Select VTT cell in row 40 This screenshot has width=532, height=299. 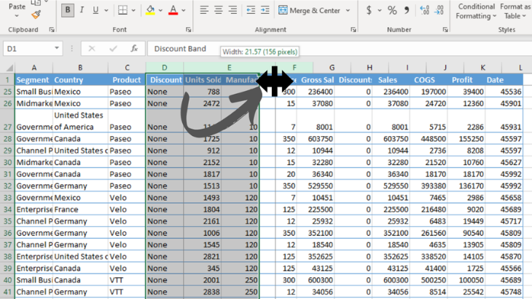[127, 280]
